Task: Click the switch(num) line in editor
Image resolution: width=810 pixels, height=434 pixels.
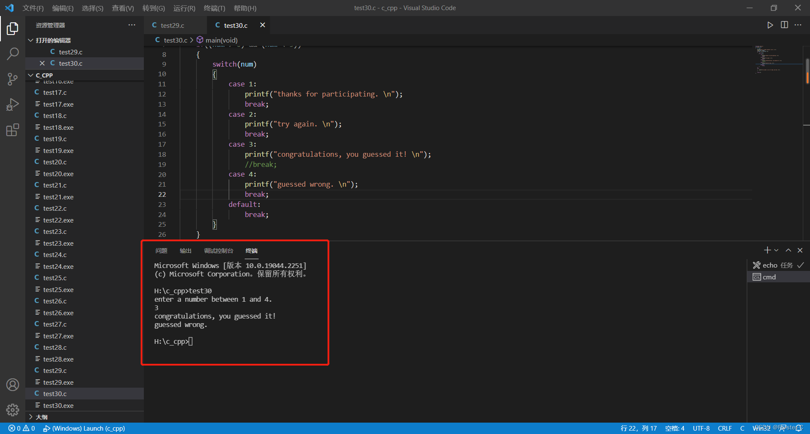Action: [234, 64]
